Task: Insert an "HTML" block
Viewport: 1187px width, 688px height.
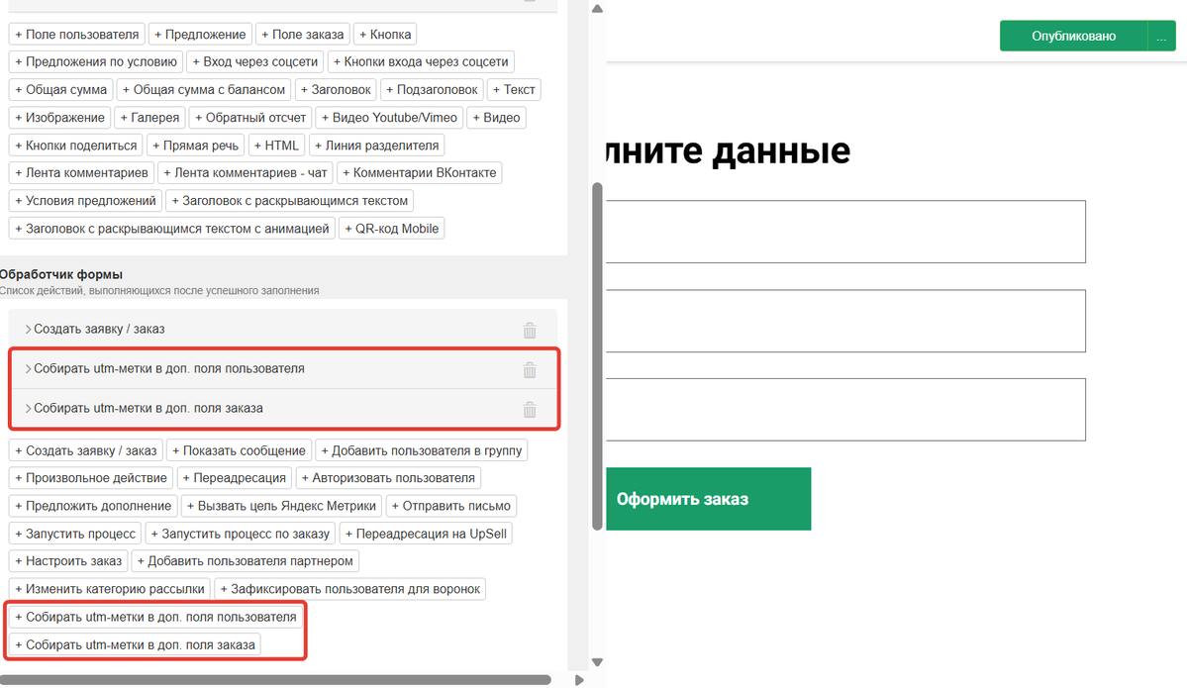Action: coord(277,144)
